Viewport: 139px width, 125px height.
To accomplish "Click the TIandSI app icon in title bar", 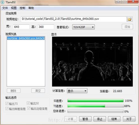I will coord(3,2).
